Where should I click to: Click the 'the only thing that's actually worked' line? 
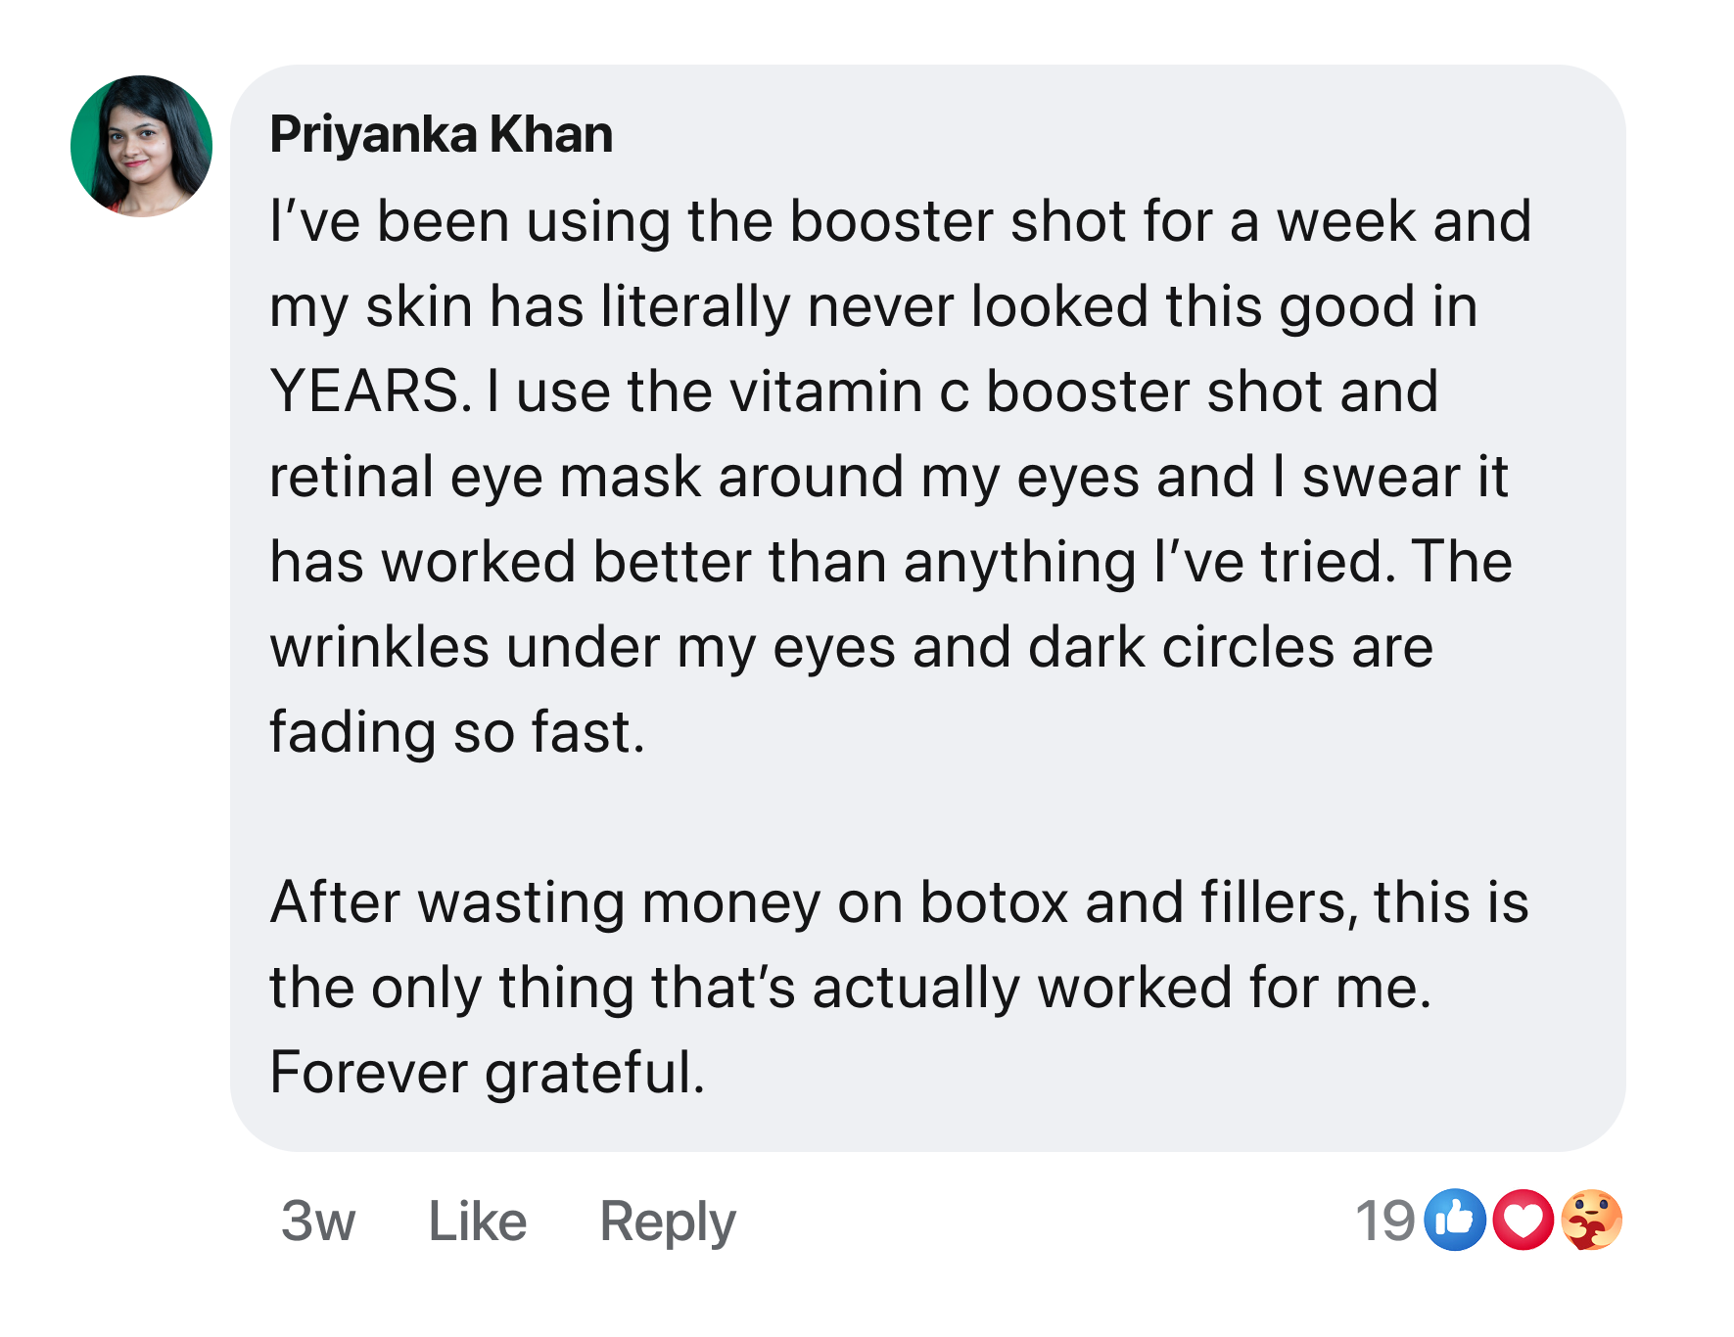point(850,987)
